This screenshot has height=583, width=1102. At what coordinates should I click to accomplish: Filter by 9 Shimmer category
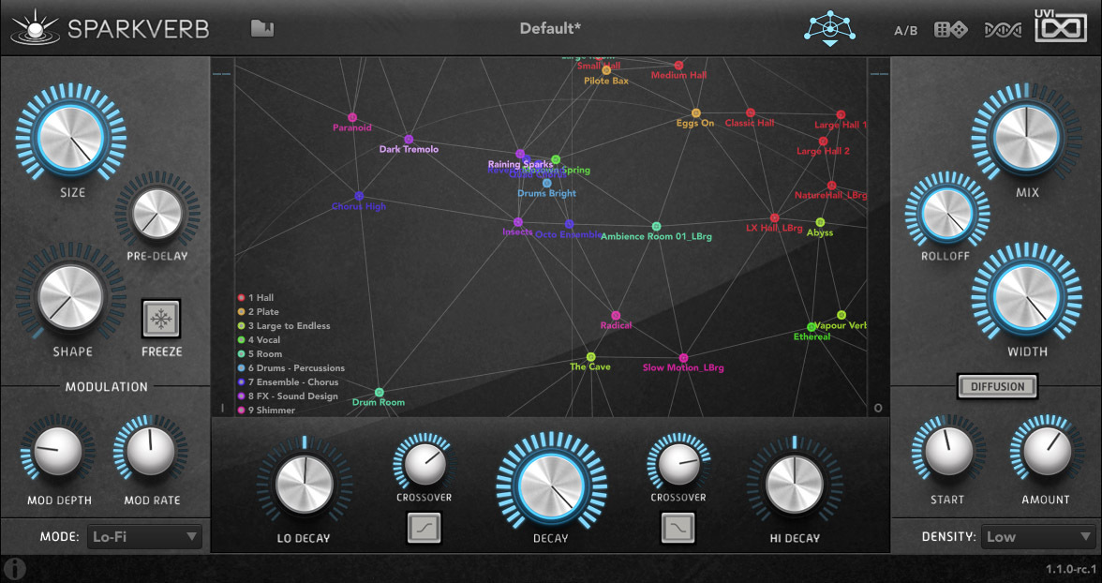[x=266, y=410]
